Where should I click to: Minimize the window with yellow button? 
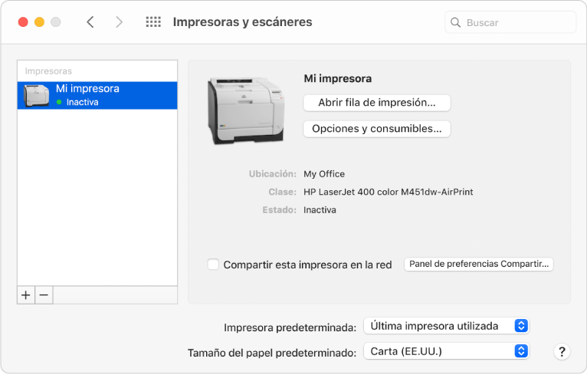click(x=39, y=22)
